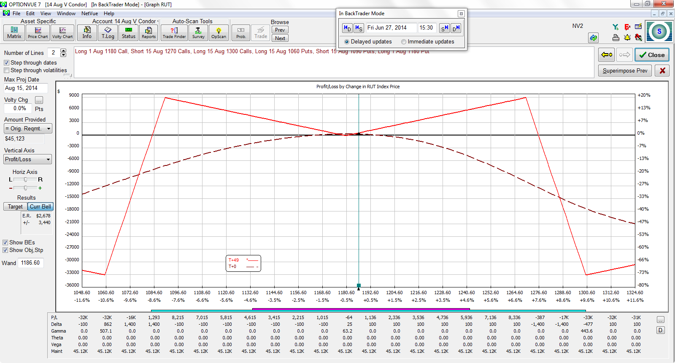
Task: Click Superimpose Prev button
Action: point(625,70)
